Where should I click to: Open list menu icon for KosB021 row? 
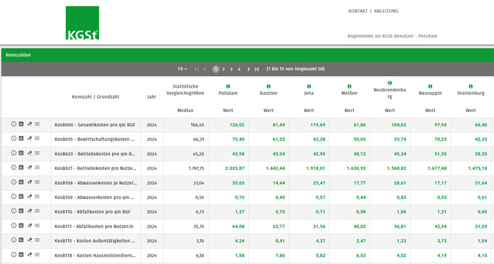(37, 167)
